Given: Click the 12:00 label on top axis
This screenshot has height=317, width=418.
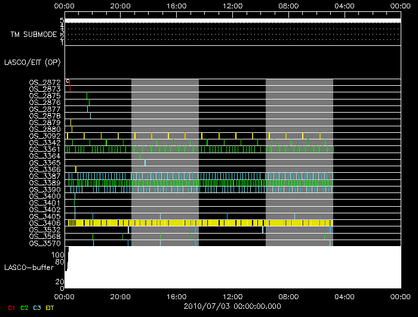Looking at the screenshot, I should pyautogui.click(x=232, y=6).
